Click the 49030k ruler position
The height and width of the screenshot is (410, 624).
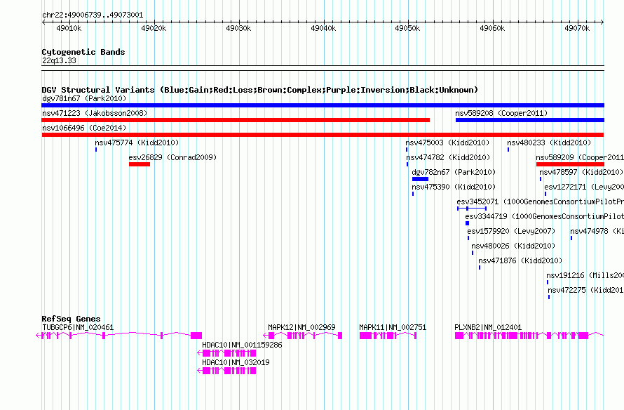(238, 28)
